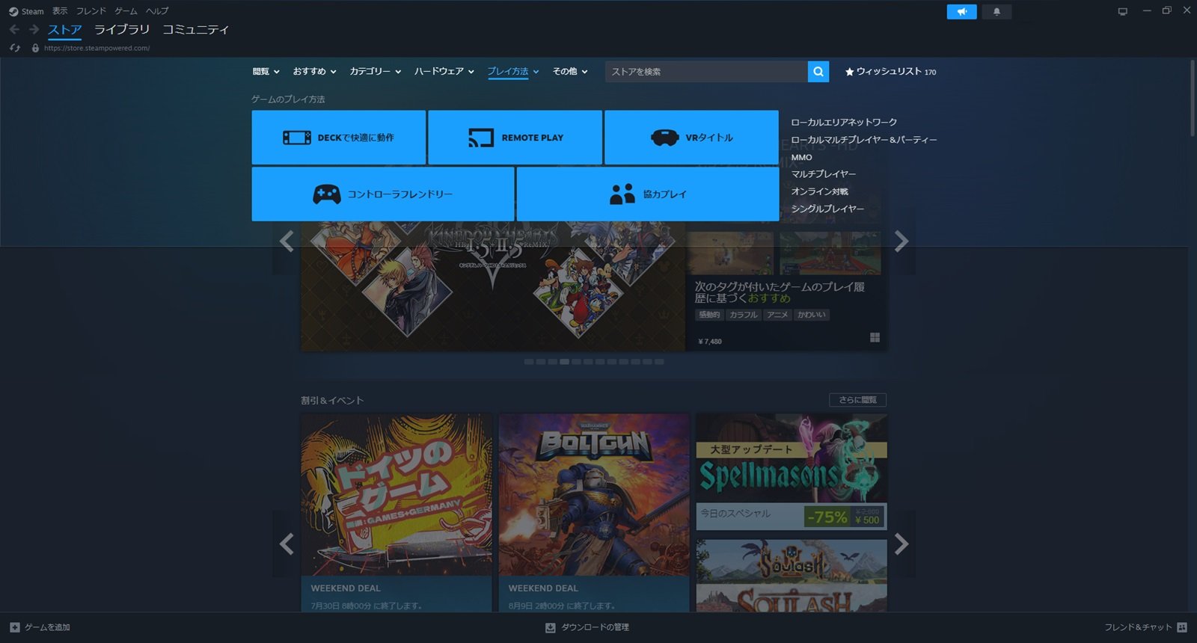1197x643 pixels.
Task: Click the download manager icon
Action: tap(551, 627)
